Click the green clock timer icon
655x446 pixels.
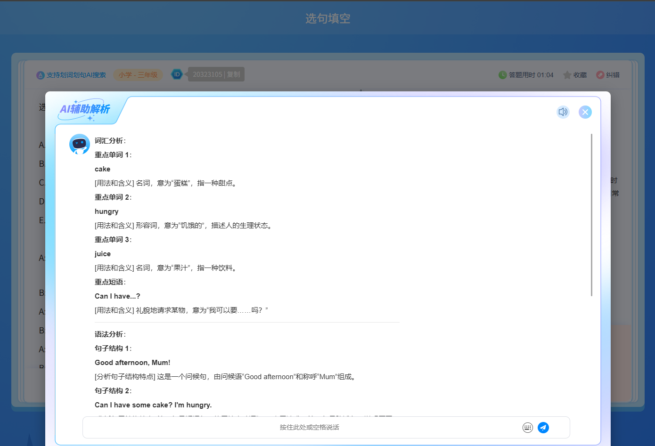(x=502, y=75)
